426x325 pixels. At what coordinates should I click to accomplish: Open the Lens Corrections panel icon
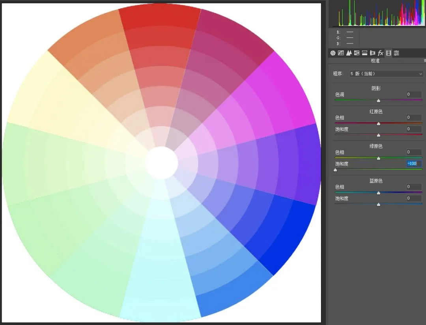coord(372,53)
